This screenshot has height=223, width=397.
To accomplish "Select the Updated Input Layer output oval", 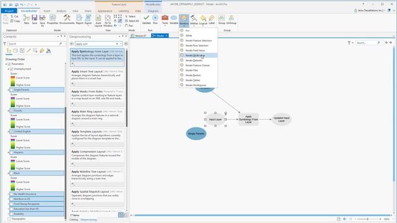I will click(281, 120).
